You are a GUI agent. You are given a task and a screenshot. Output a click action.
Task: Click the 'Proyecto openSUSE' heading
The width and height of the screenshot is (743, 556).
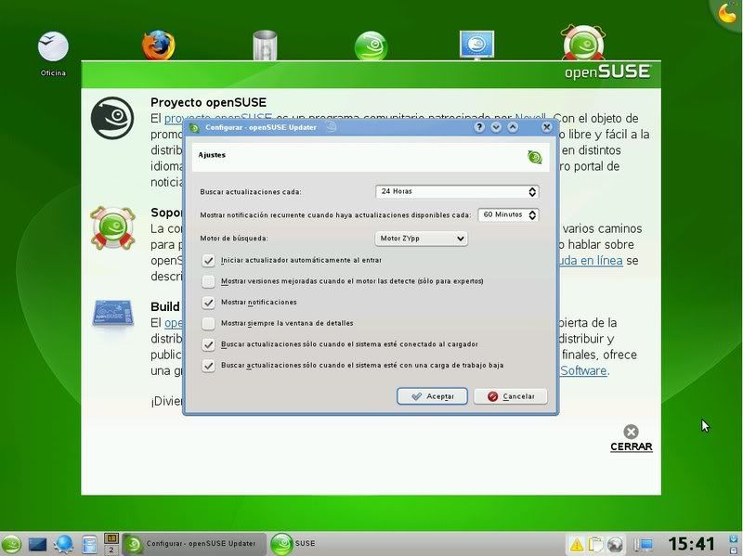(x=208, y=102)
